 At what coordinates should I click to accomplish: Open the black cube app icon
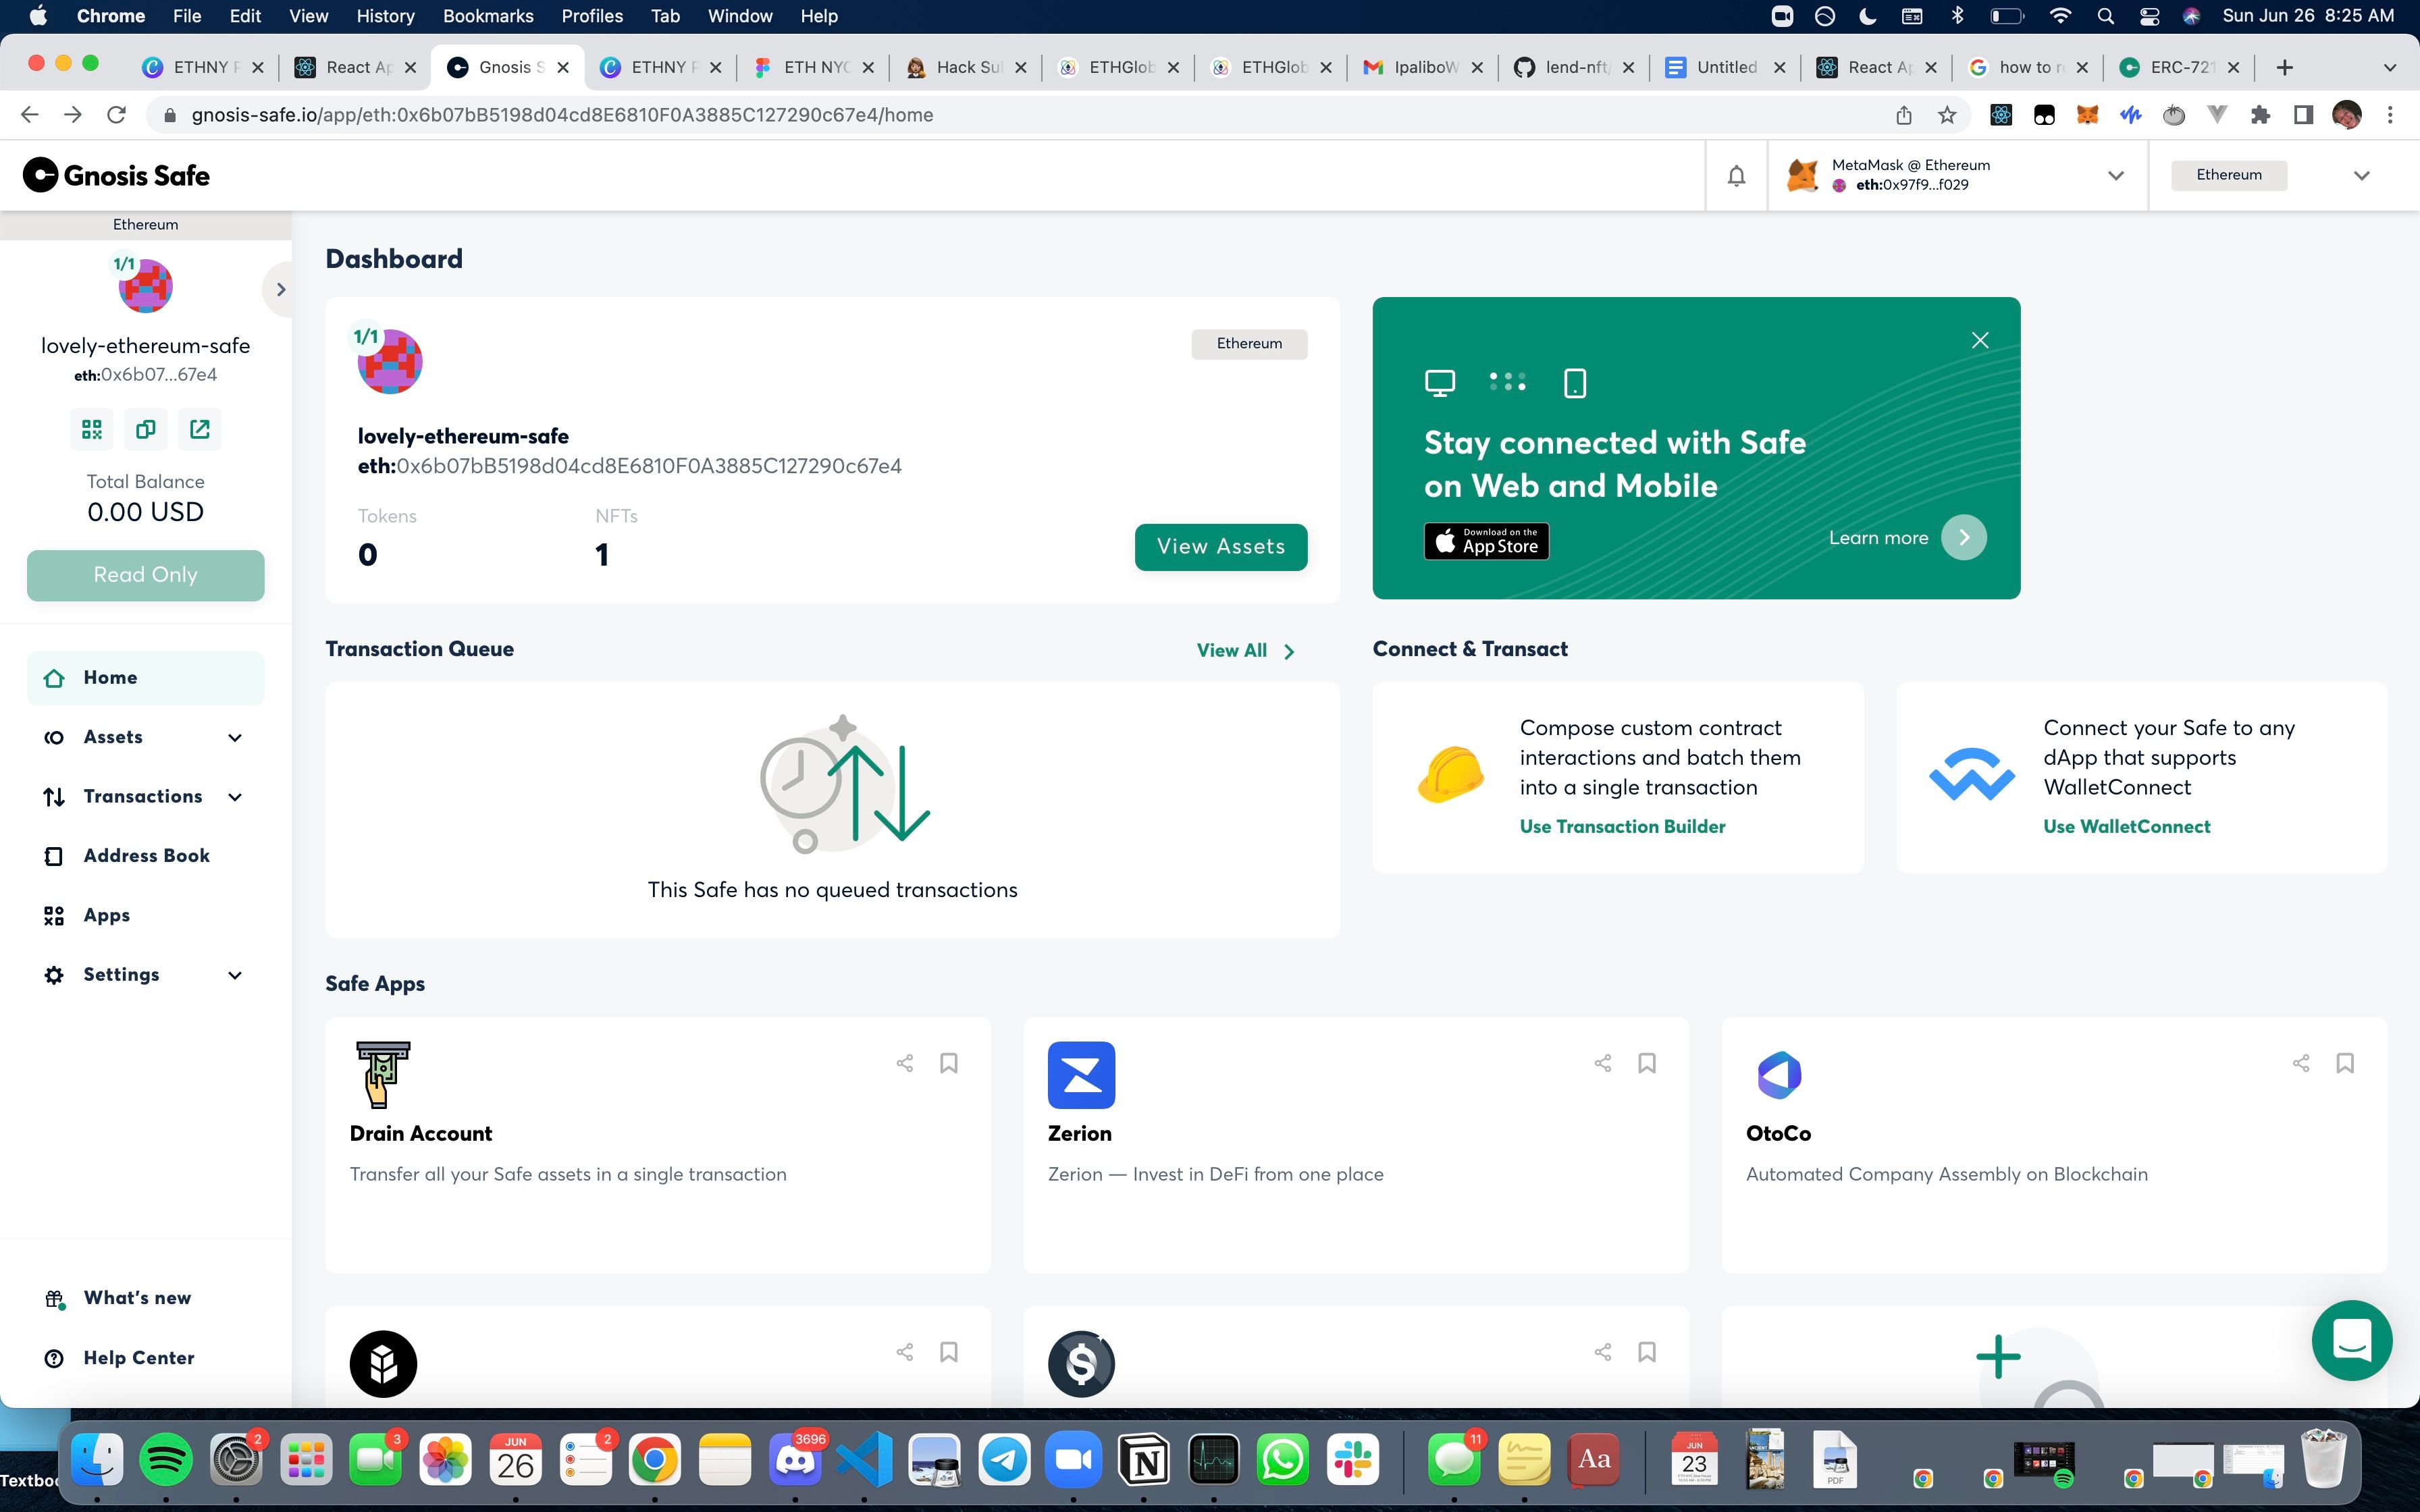(x=383, y=1364)
